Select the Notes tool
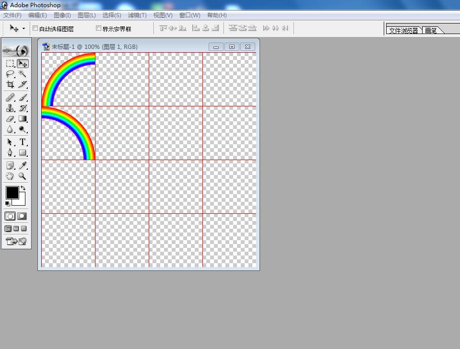This screenshot has height=349, width=460. point(10,165)
